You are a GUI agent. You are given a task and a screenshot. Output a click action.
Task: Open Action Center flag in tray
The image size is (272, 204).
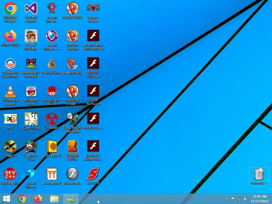pos(233,199)
